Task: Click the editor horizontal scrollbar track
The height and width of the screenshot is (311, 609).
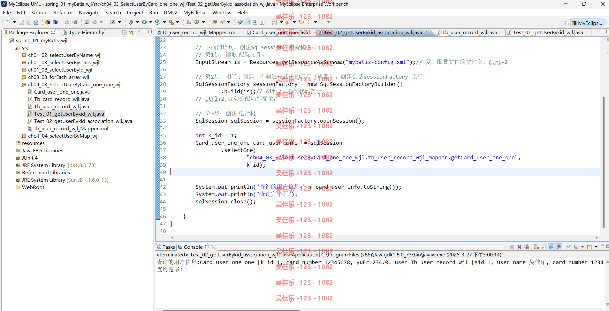Action: [x=384, y=238]
